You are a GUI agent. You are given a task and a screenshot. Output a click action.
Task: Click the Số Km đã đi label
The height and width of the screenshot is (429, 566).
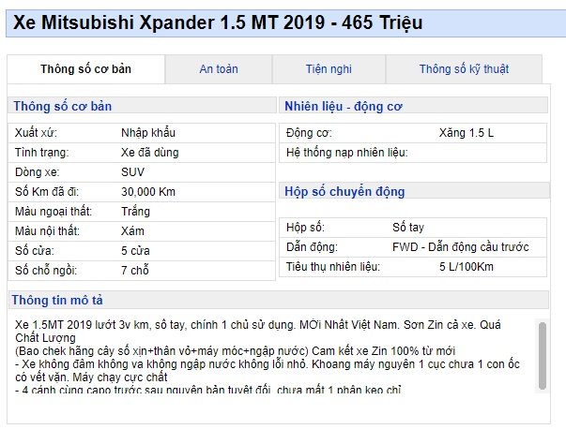pyautogui.click(x=47, y=192)
